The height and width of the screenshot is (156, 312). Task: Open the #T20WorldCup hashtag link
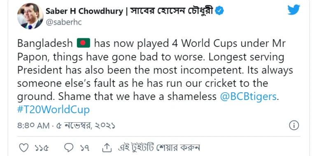(54, 110)
